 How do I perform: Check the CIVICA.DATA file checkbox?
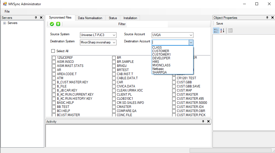114,86
